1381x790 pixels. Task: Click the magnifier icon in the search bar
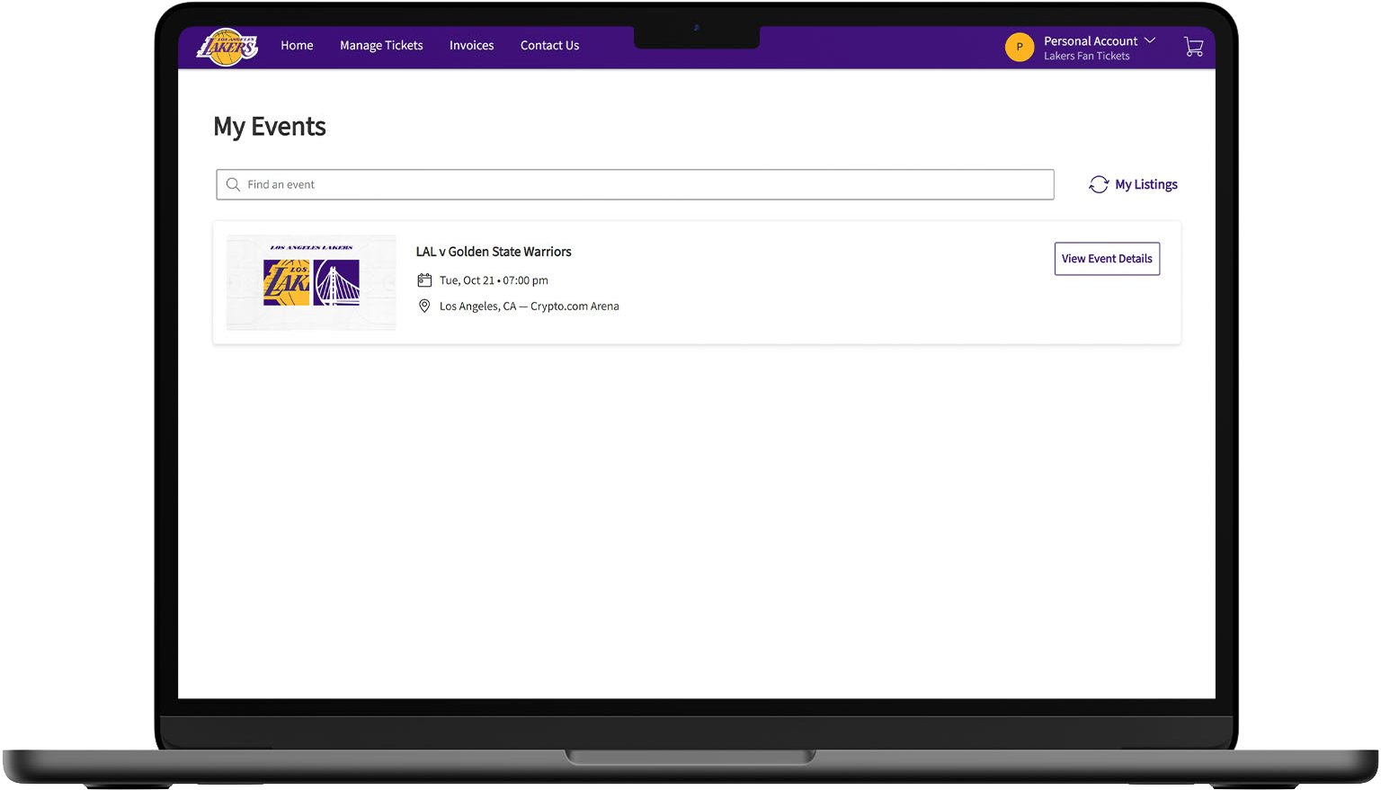coord(233,184)
